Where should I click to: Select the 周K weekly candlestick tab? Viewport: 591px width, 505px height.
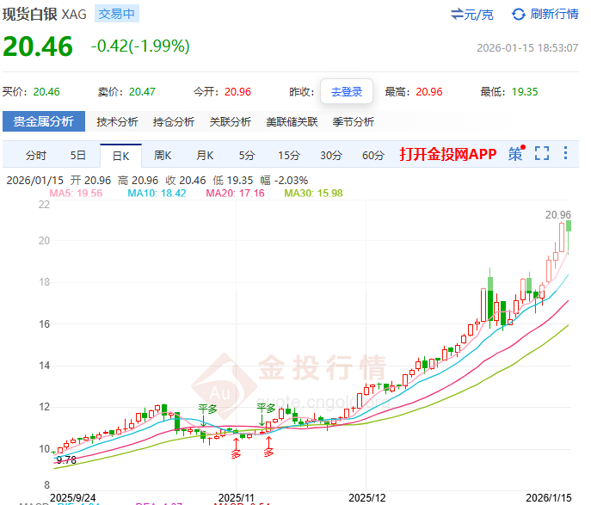pos(163,156)
